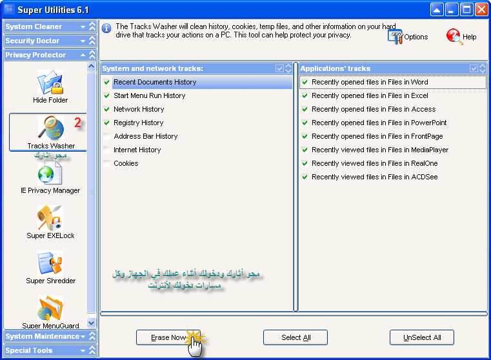
Task: Enable Address Bar History checkbox
Action: pyautogui.click(x=106, y=136)
